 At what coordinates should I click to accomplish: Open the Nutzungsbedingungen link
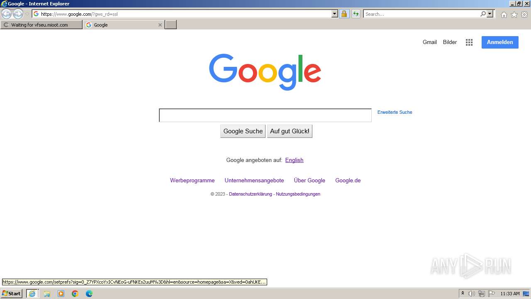tap(298, 194)
